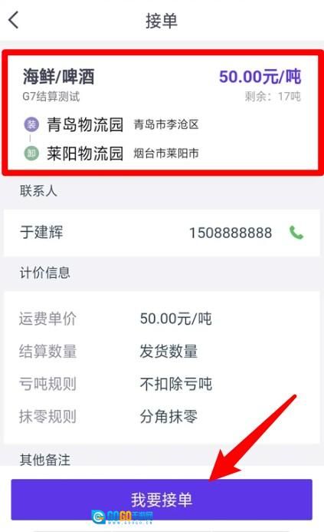Viewport: 324px width, 532px height.
Task: Click the 我要接单 accept order button
Action: 162,500
